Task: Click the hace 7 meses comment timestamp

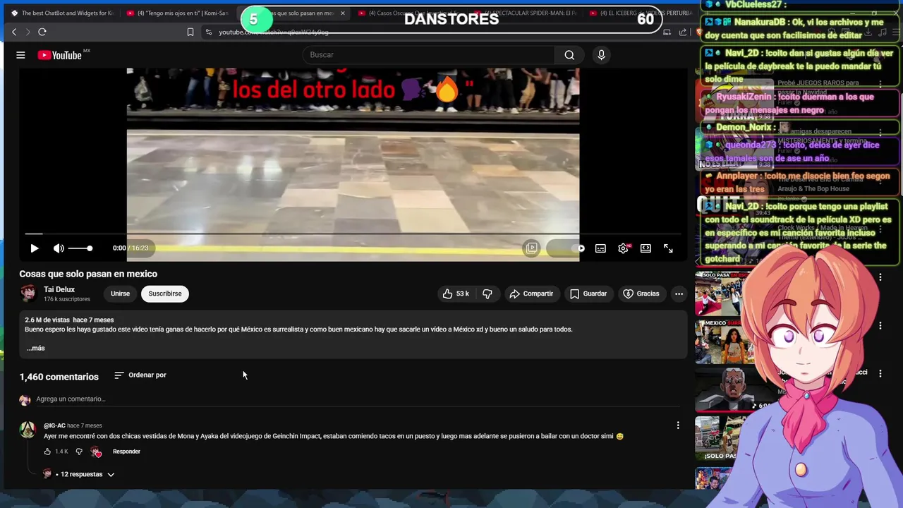Action: pos(84,425)
